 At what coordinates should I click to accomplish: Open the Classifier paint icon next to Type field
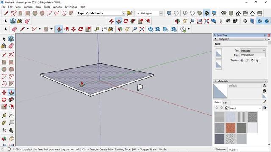click(x=130, y=13)
